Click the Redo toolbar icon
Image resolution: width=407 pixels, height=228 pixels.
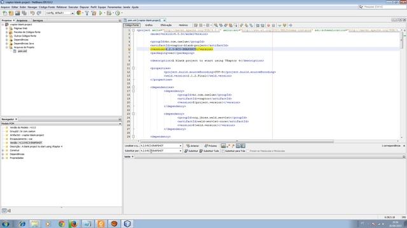coord(39,13)
